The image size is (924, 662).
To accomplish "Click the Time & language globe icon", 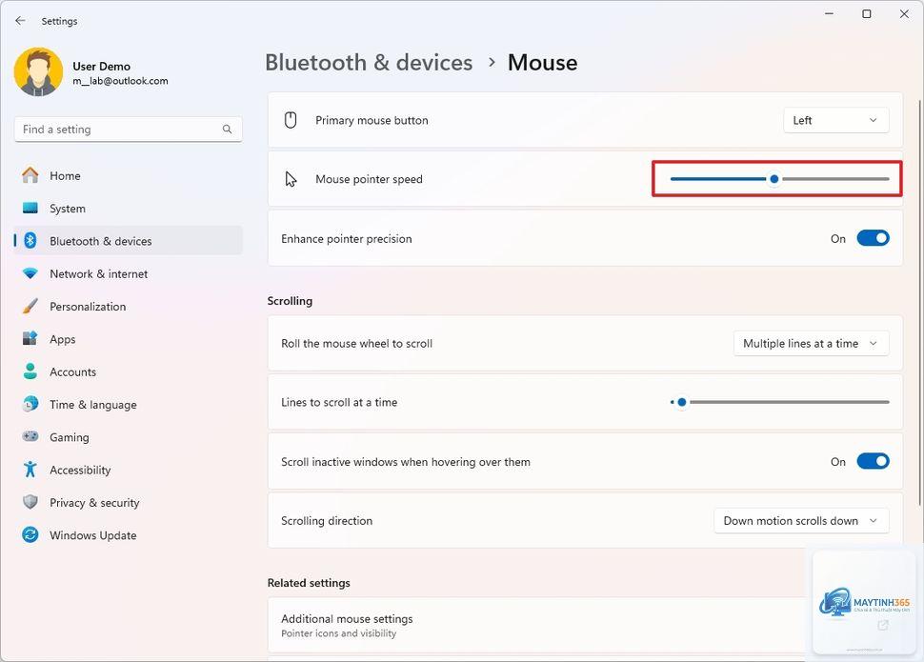I will click(x=30, y=404).
